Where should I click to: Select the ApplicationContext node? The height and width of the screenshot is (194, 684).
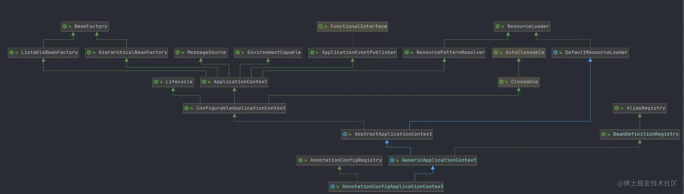pos(234,82)
